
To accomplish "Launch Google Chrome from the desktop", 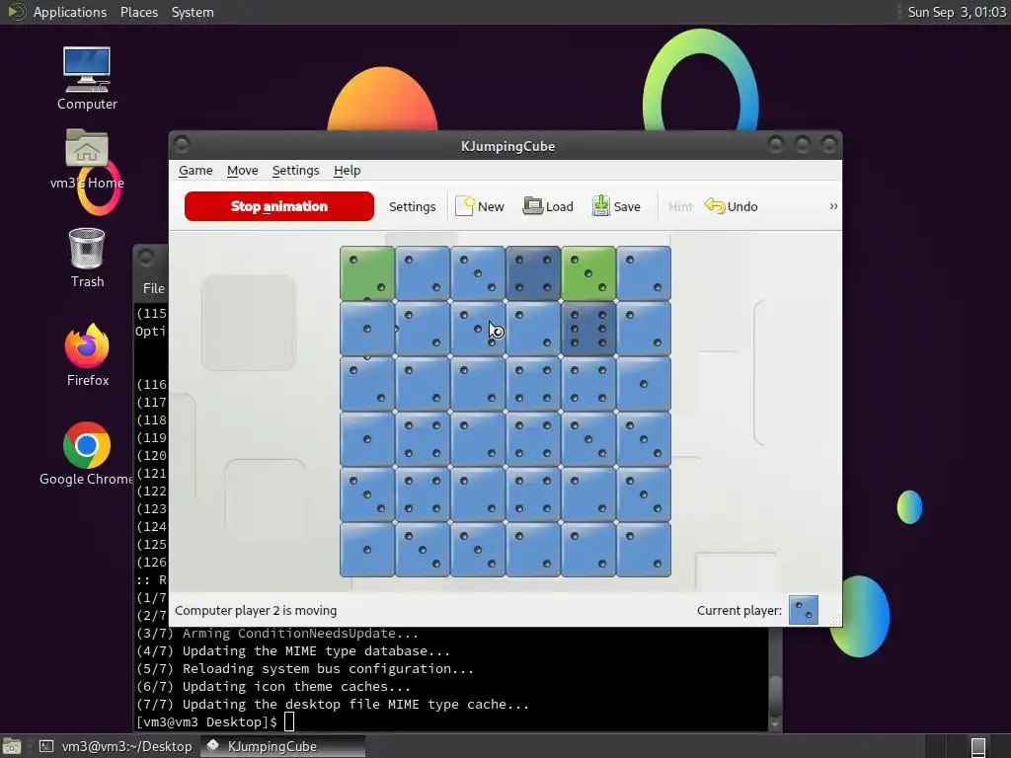I will [87, 454].
